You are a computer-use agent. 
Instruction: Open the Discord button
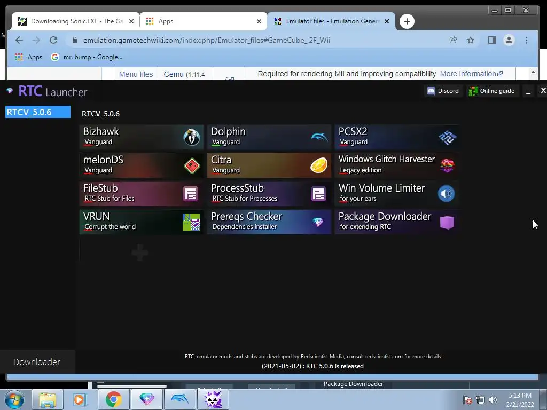coord(443,91)
